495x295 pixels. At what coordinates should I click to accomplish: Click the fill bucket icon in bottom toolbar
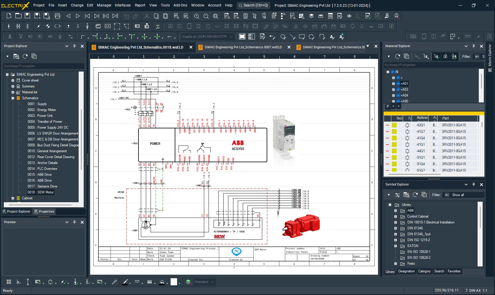(x=162, y=282)
